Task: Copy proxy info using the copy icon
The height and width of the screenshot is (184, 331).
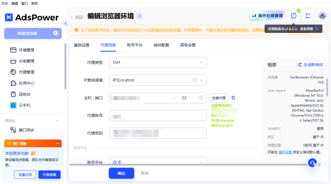Action: [233, 98]
